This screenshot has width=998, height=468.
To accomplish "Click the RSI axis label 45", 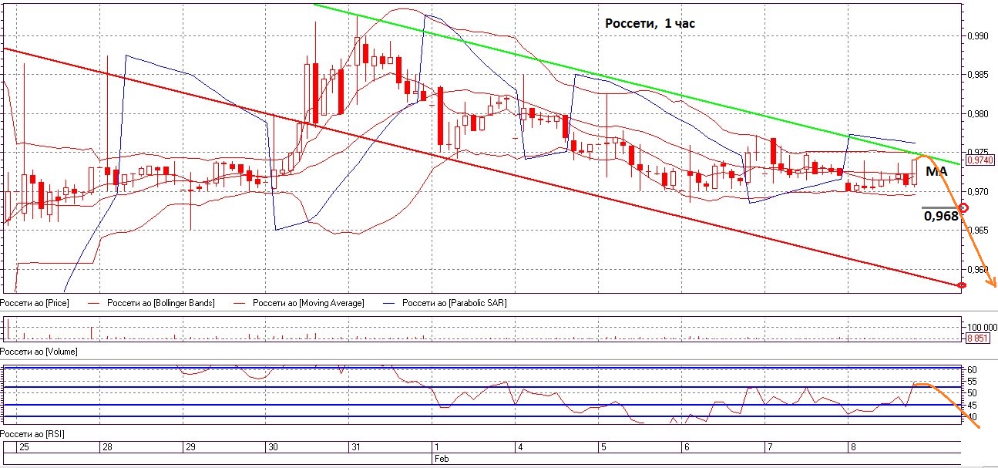I will pyautogui.click(x=973, y=405).
